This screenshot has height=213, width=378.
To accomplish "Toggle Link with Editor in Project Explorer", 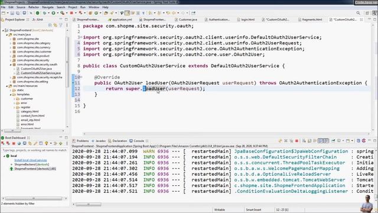I will pos(56,25).
